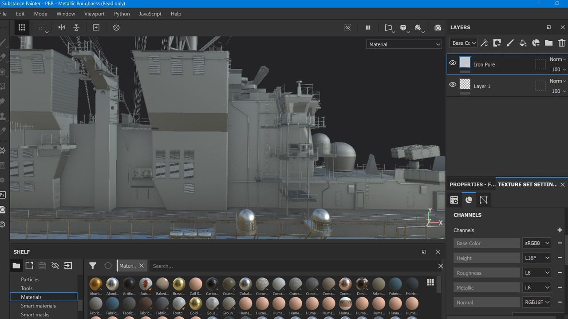
Task: Click the reset camera rotation icon
Action: 116,28
